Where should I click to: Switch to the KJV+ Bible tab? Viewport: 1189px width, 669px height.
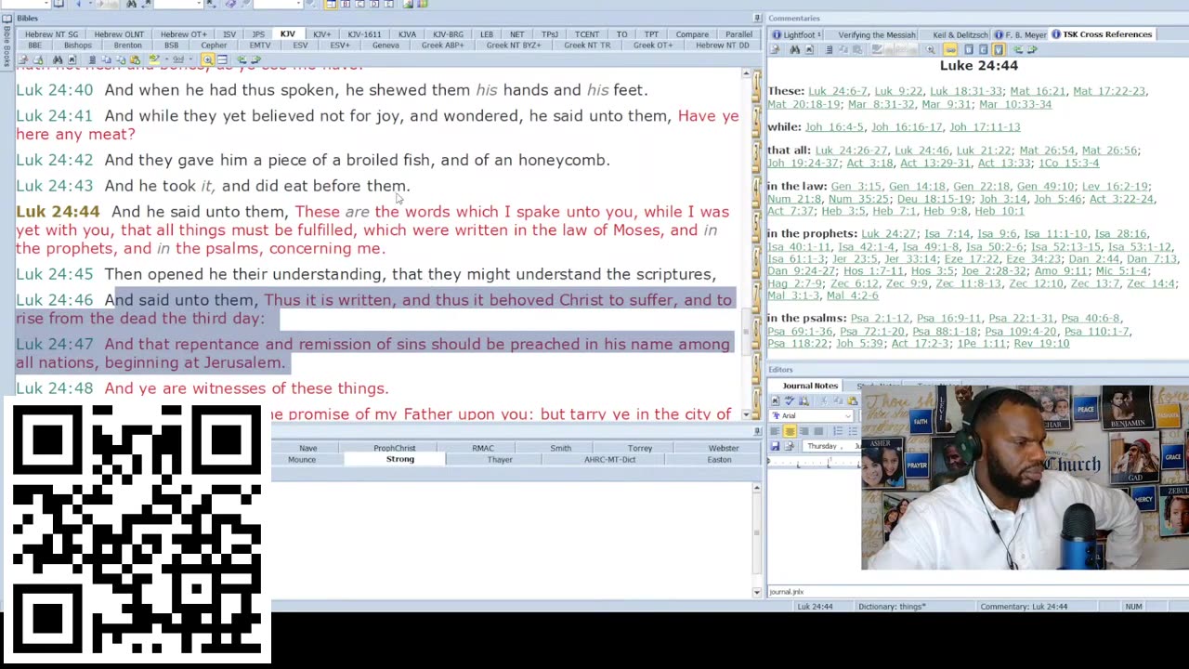321,34
